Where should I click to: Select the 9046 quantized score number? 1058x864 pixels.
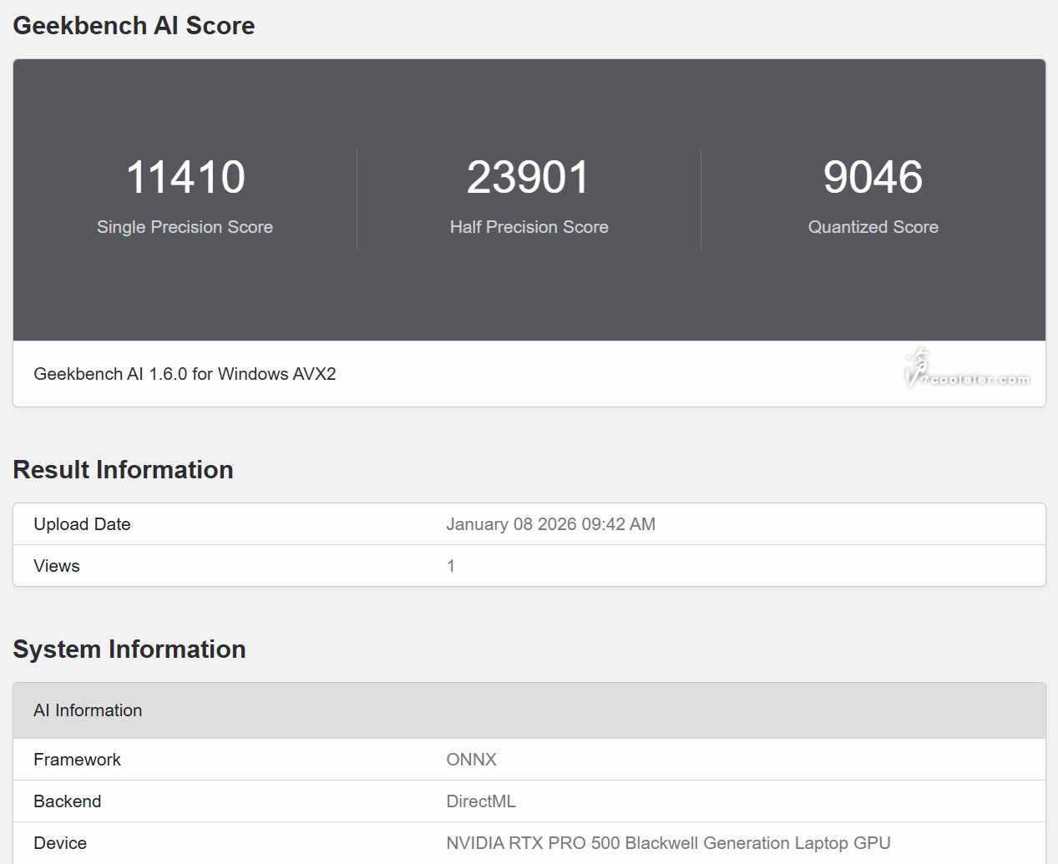[873, 177]
